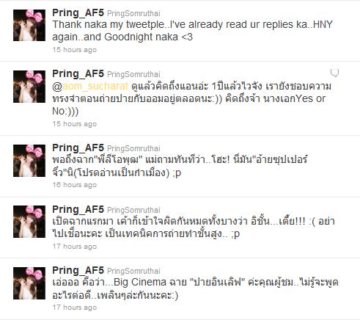
Task: Click the avatar on the 16-hours-ago tweet
Action: pyautogui.click(x=29, y=161)
